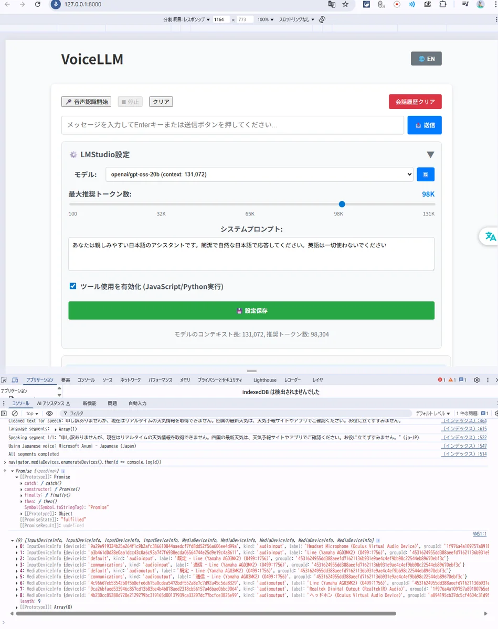Open the Lighthouse tab in DevTools
This screenshot has width=498, height=629.
pyautogui.click(x=264, y=380)
